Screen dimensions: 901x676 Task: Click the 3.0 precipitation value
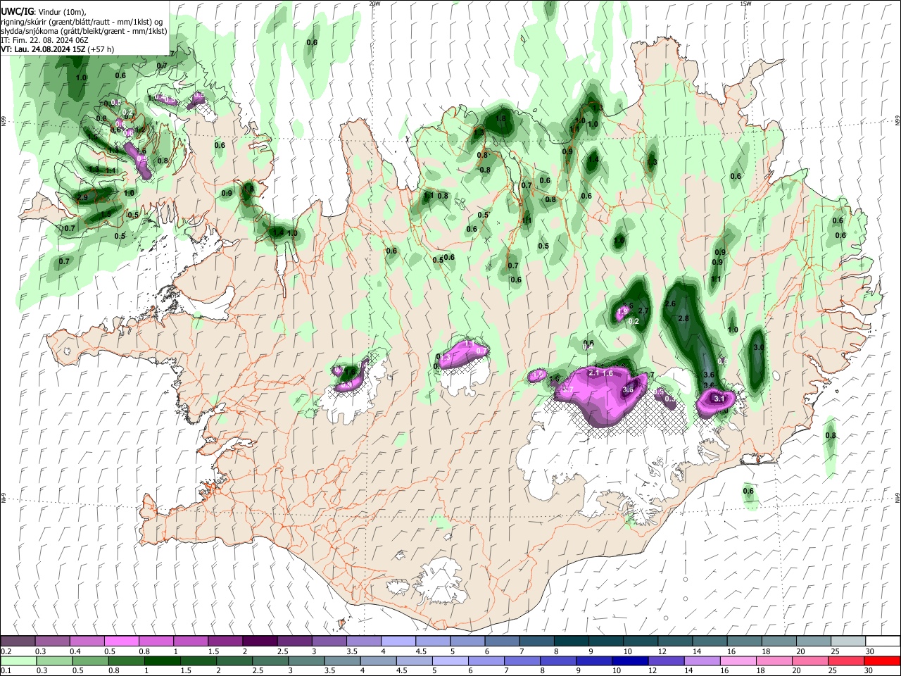coord(759,348)
